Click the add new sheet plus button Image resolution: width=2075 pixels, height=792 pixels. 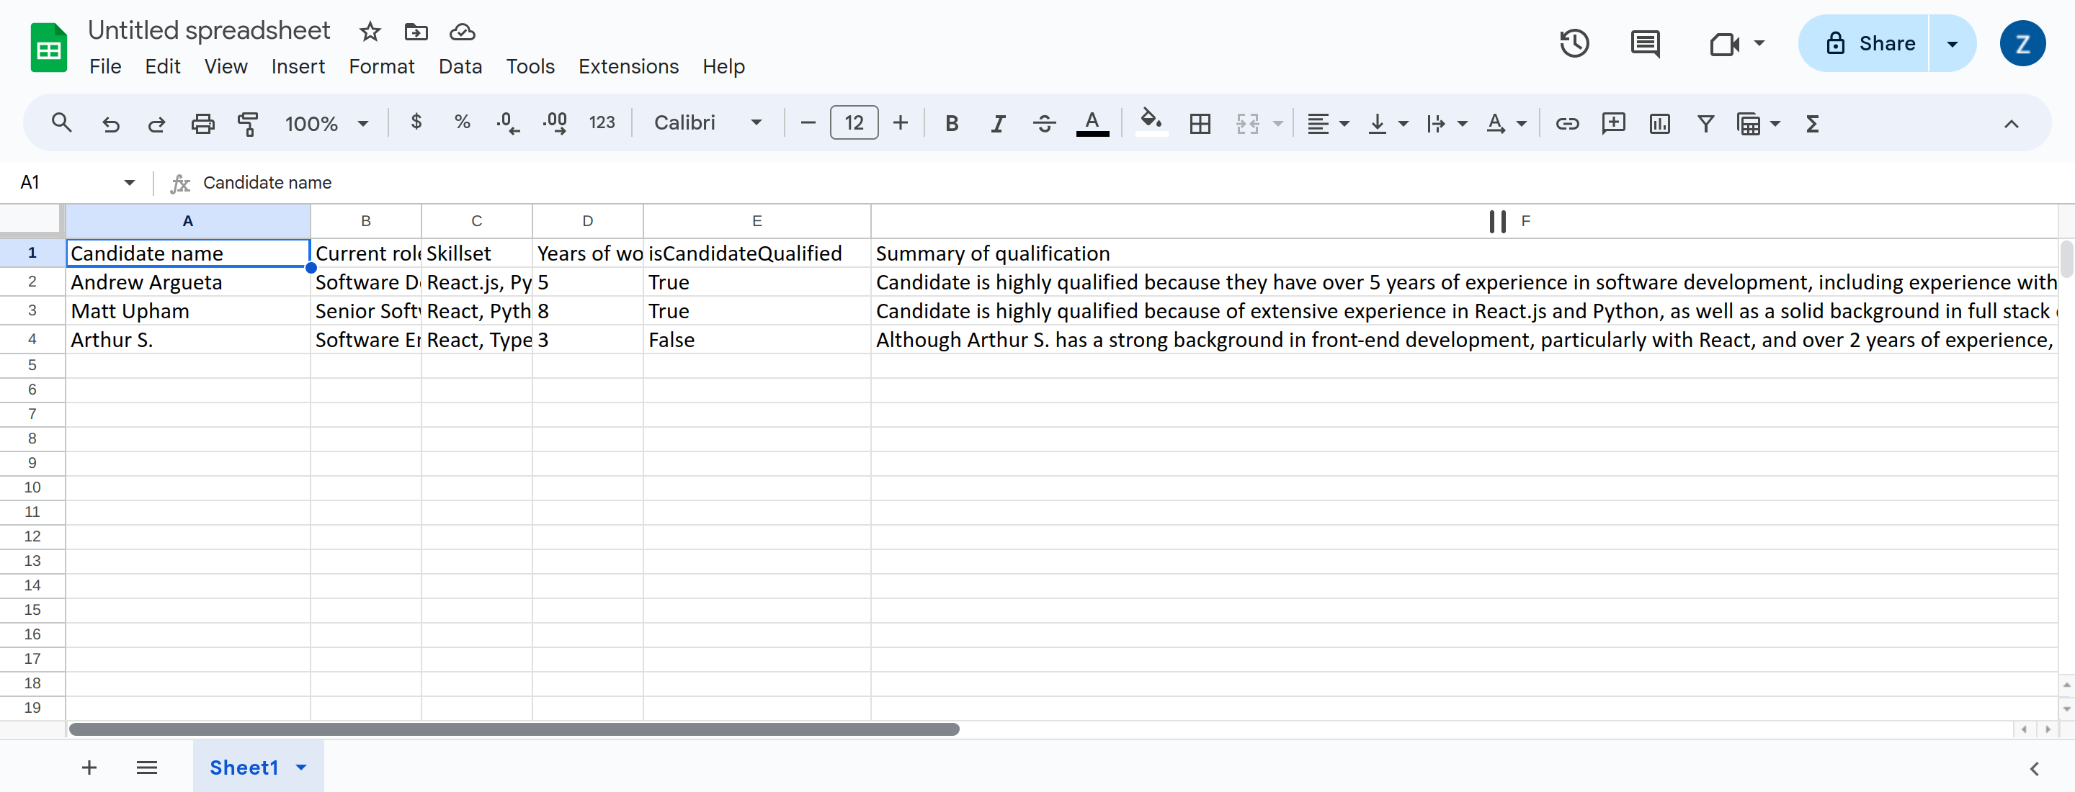pos(89,767)
